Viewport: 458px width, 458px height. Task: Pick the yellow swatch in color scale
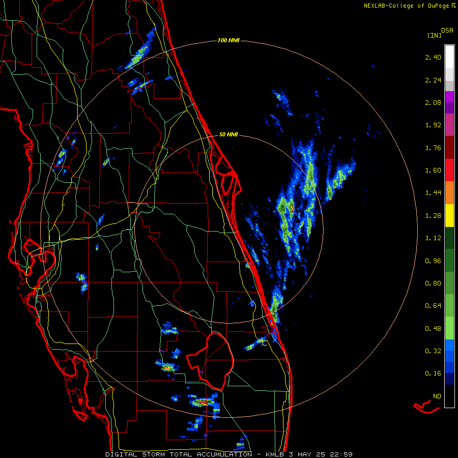449,216
